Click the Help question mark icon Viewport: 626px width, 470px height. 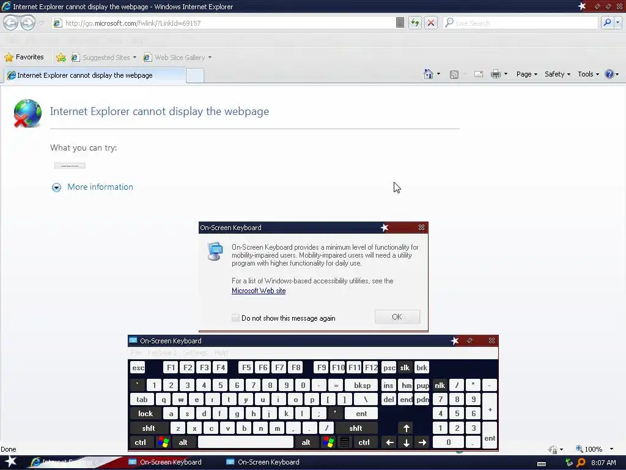pyautogui.click(x=609, y=74)
